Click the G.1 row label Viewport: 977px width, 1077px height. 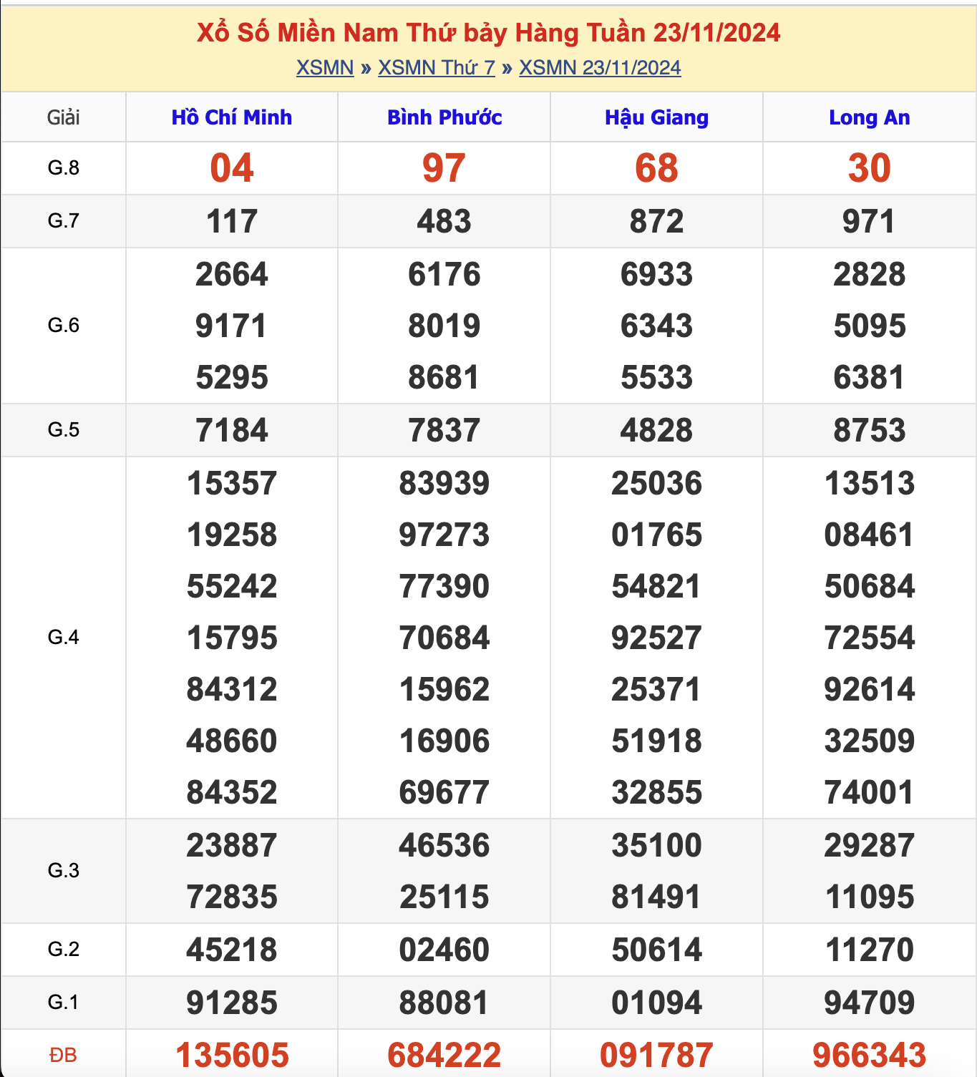[x=64, y=1003]
